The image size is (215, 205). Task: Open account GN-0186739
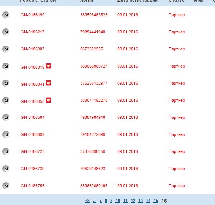(33, 169)
